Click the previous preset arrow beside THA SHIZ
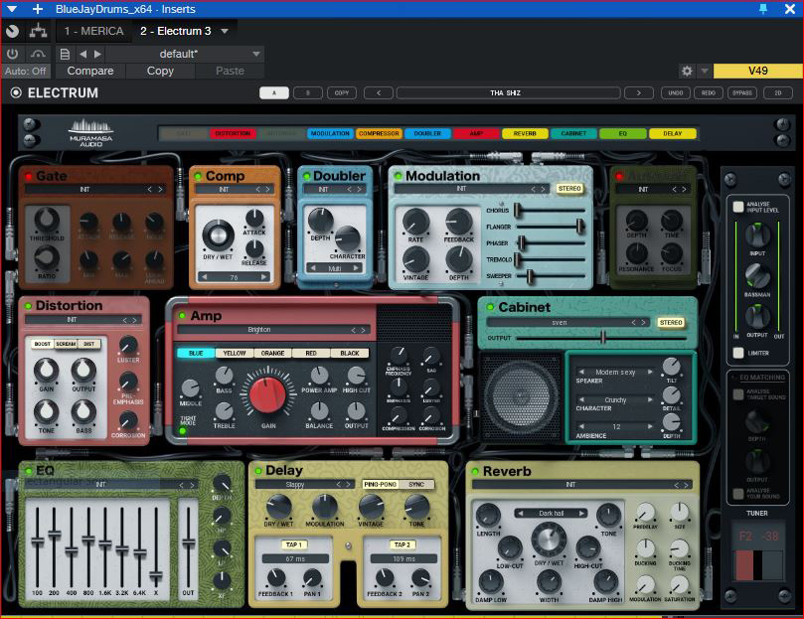 [378, 93]
